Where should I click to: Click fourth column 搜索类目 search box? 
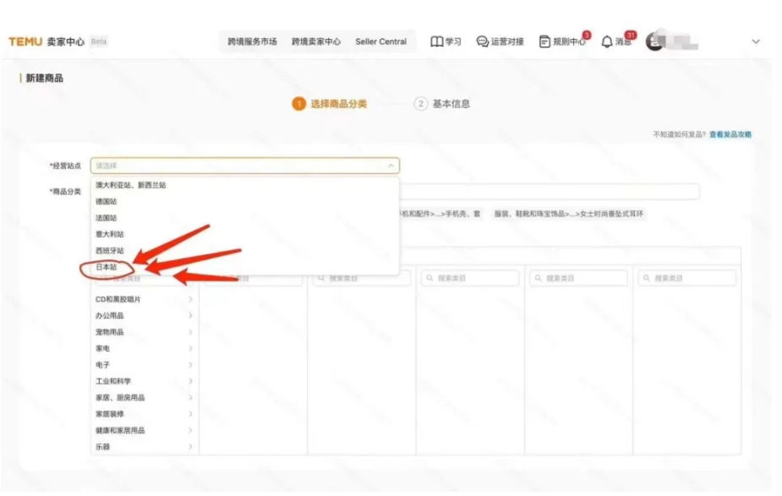click(470, 278)
